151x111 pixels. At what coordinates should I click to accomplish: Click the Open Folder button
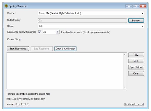coord(136,67)
